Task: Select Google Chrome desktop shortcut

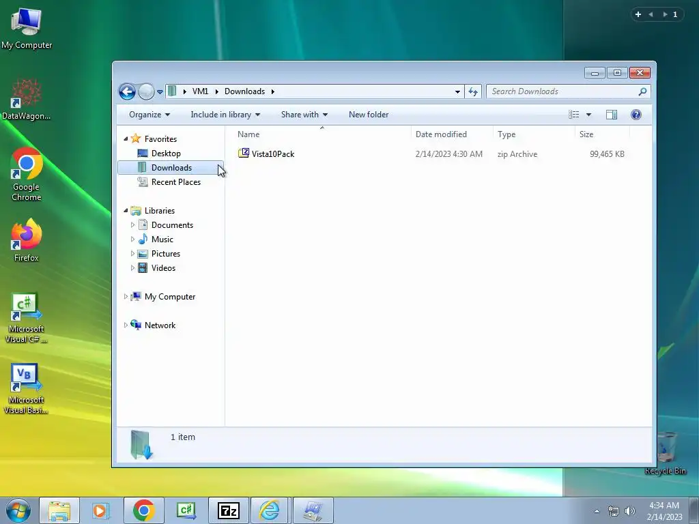Action: [x=27, y=175]
